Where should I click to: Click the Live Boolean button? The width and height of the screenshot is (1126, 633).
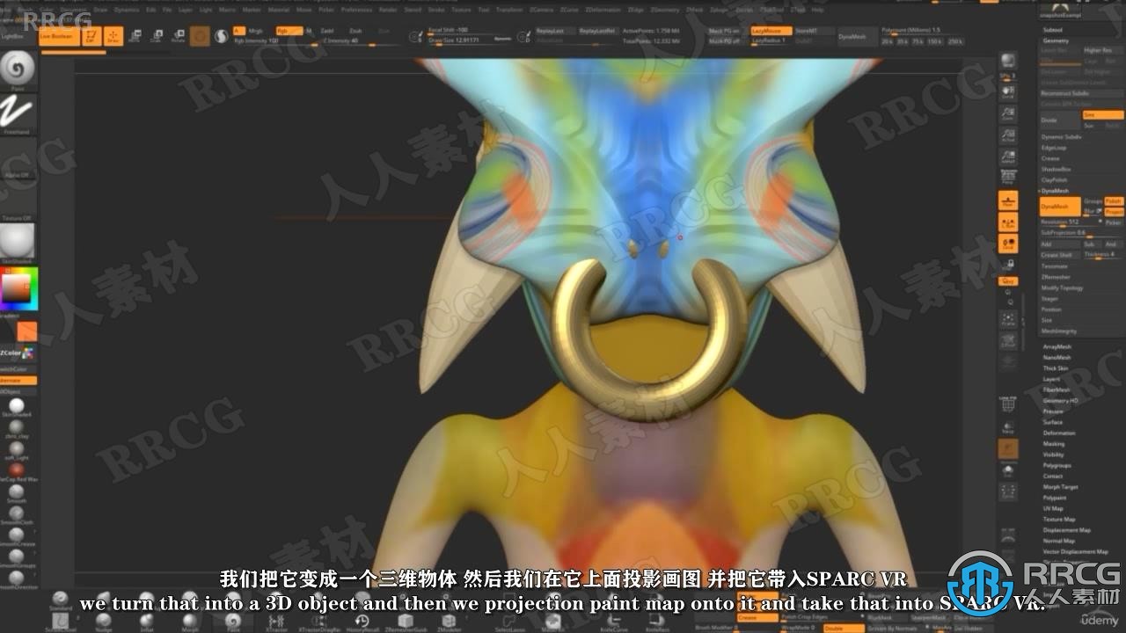57,38
